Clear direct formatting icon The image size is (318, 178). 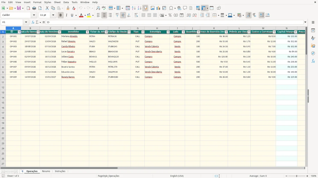point(74,8)
